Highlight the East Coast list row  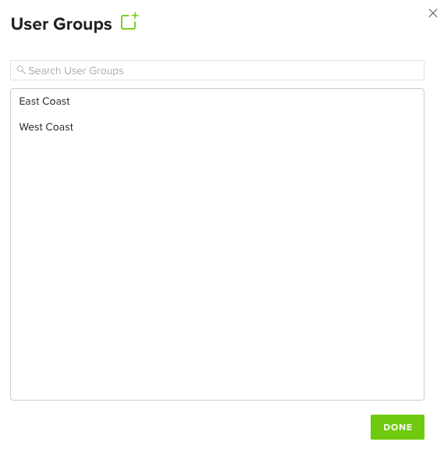click(217, 102)
